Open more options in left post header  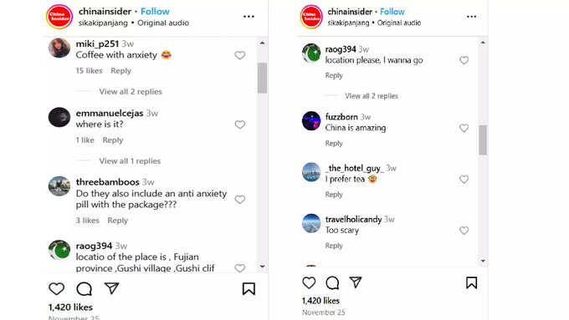pos(249,17)
